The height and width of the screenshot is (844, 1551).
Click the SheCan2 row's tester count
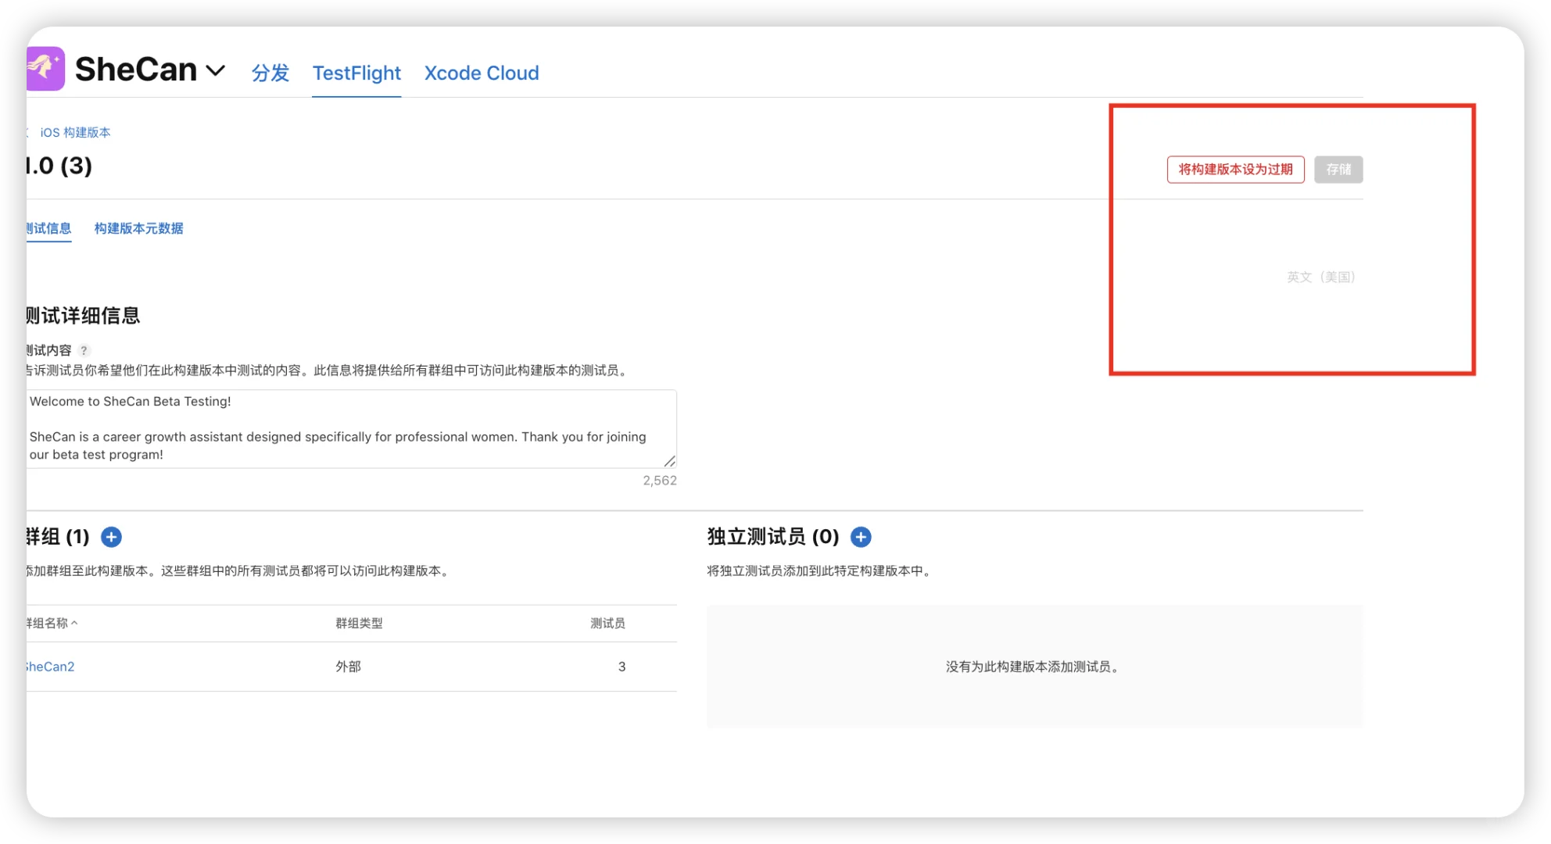click(x=621, y=667)
